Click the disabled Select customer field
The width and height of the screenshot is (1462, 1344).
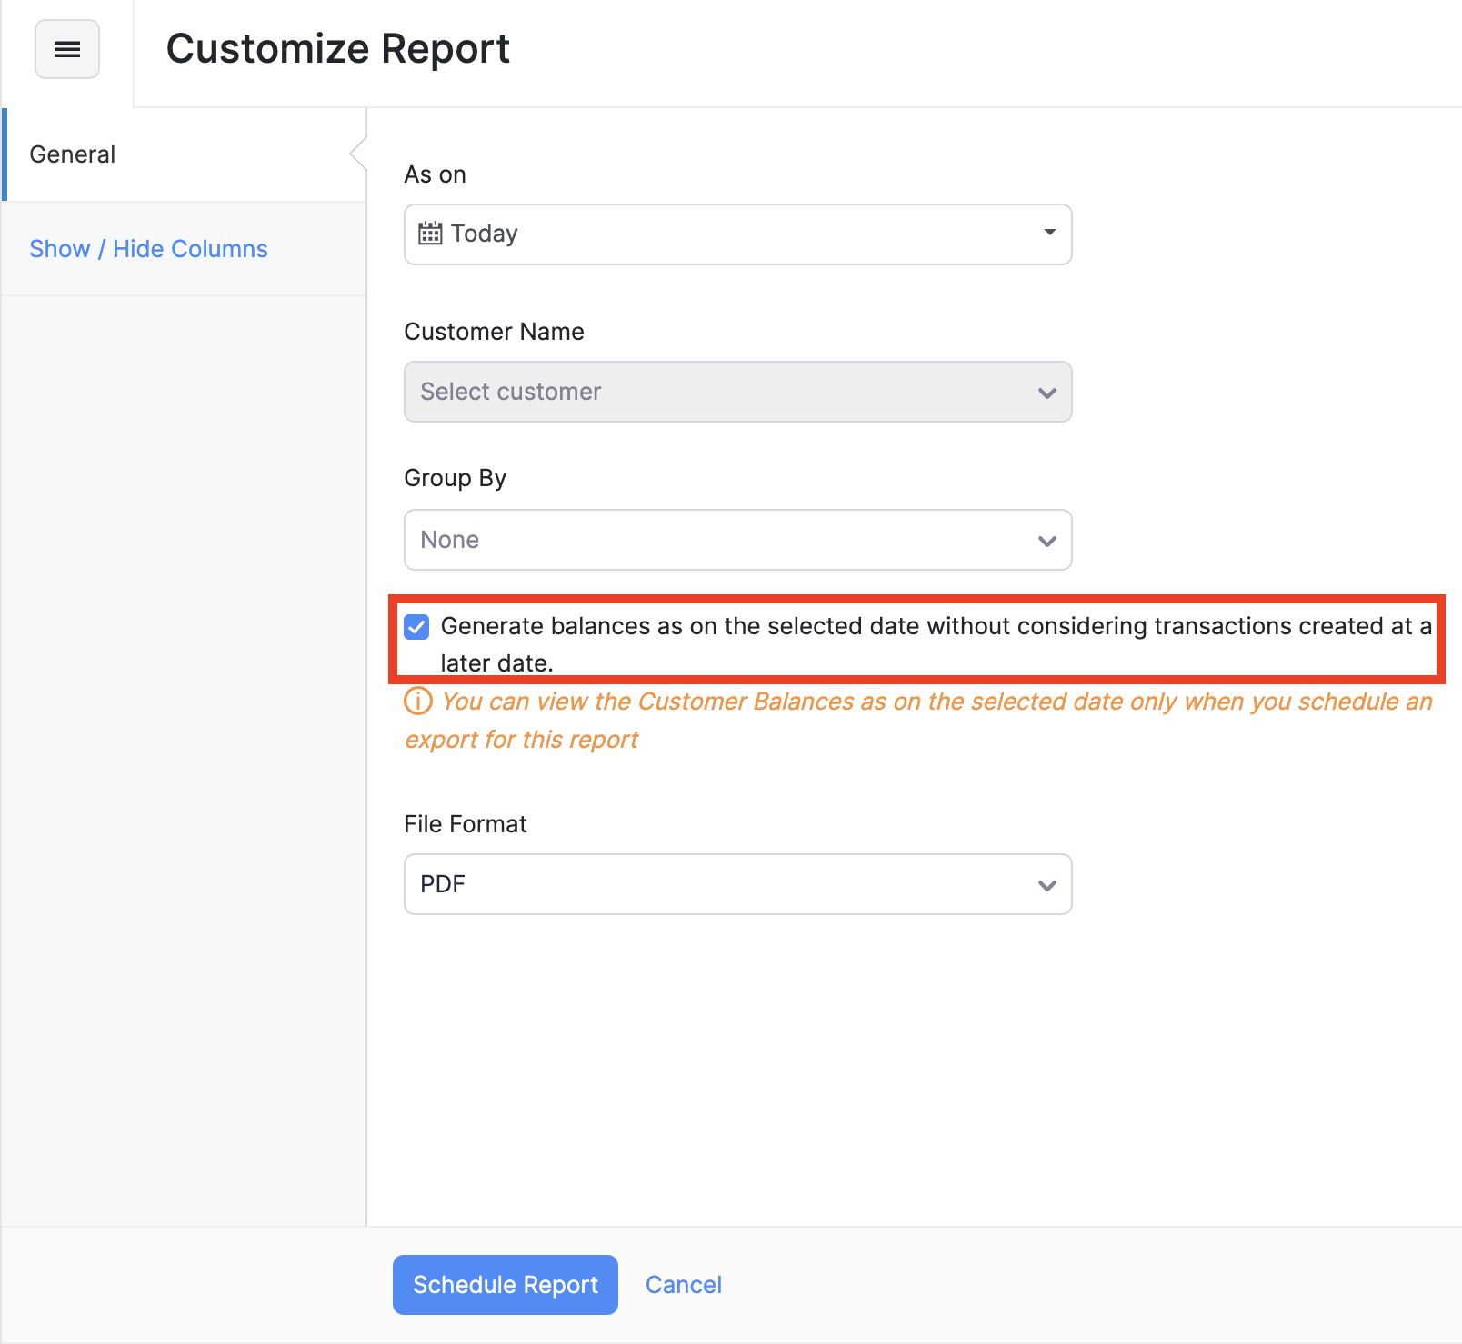tap(736, 392)
